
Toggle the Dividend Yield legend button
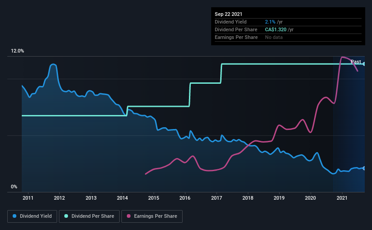tap(32, 216)
